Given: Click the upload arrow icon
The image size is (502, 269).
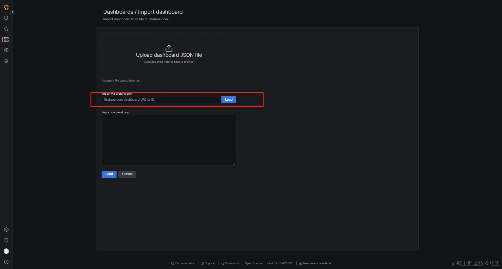Looking at the screenshot, I should click(x=169, y=48).
